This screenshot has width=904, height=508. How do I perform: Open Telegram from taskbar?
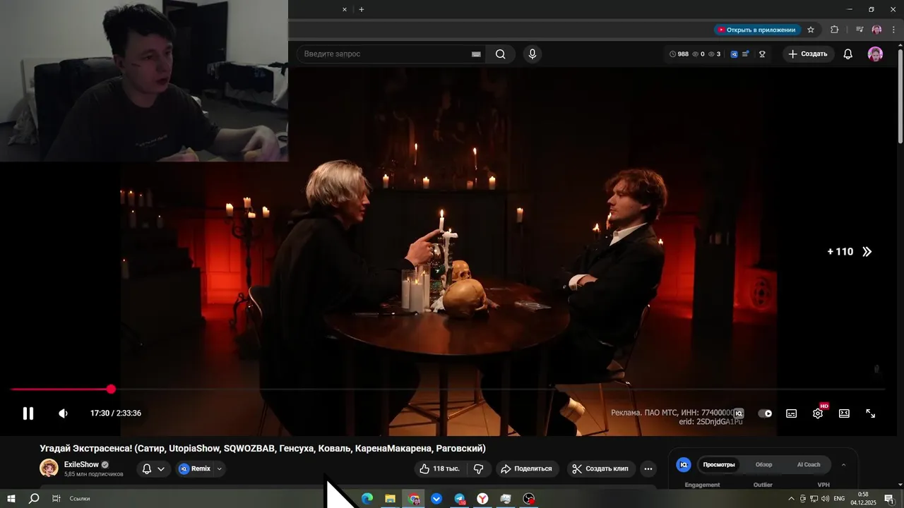pyautogui.click(x=460, y=499)
